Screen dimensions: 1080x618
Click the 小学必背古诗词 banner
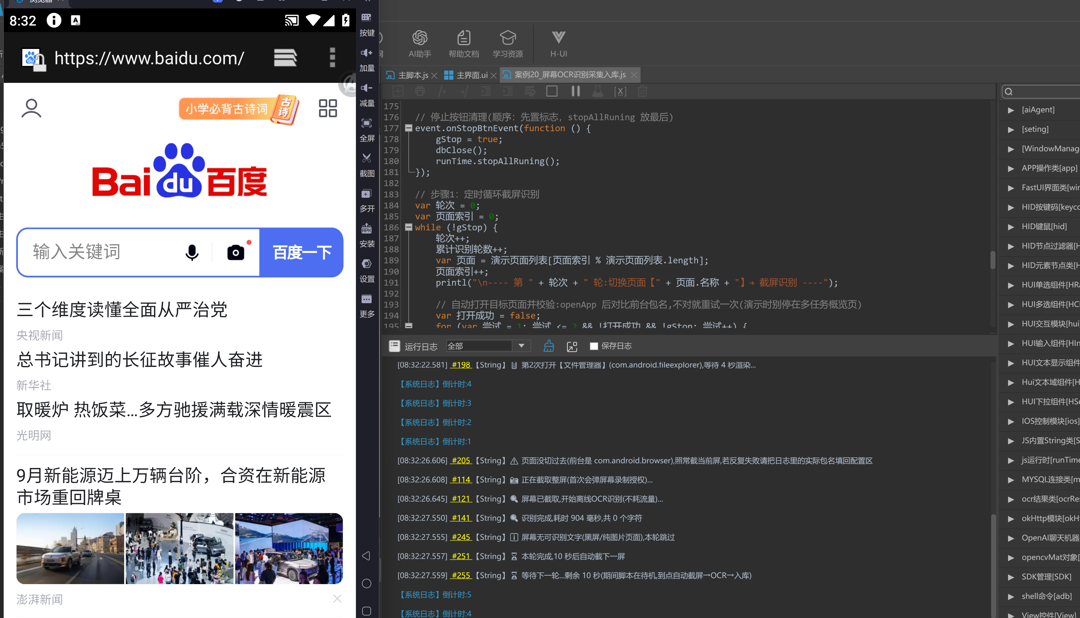[x=239, y=110]
